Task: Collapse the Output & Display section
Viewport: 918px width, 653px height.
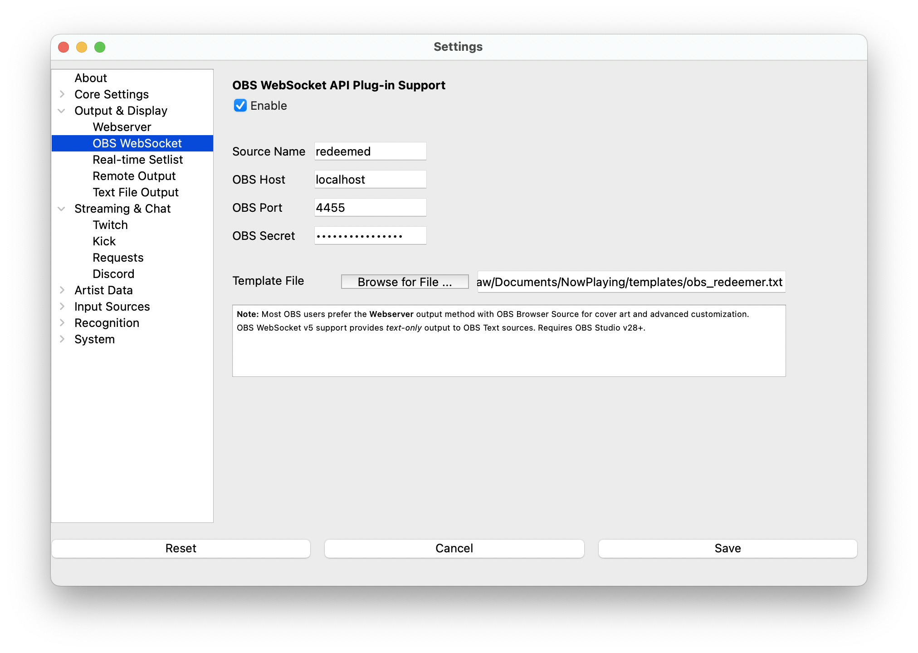Action: [62, 111]
